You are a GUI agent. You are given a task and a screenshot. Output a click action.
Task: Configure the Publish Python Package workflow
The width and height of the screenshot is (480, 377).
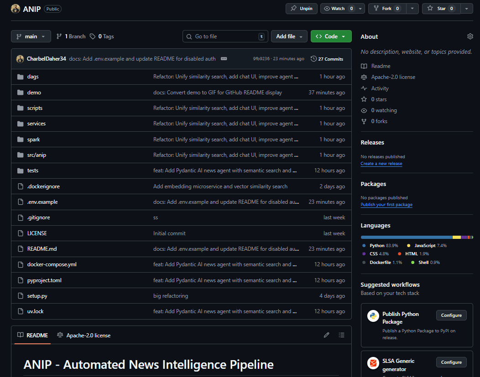click(x=451, y=315)
